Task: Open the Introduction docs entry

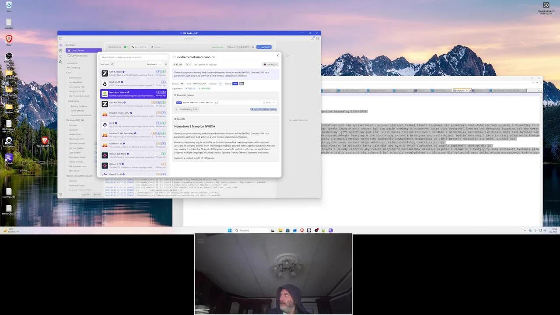Action: (72, 63)
